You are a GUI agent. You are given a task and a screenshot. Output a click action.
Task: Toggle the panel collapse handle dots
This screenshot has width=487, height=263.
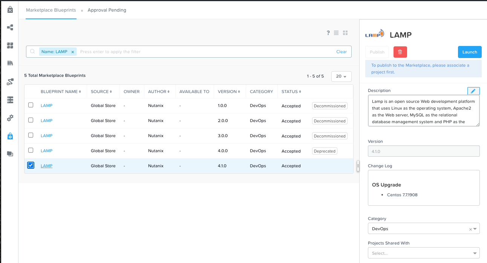click(358, 165)
